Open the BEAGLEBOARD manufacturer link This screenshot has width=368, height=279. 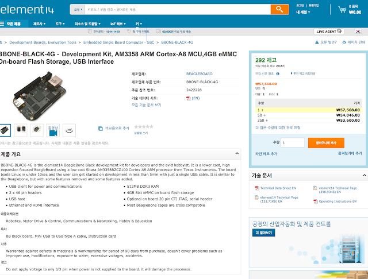pyautogui.click(x=200, y=74)
